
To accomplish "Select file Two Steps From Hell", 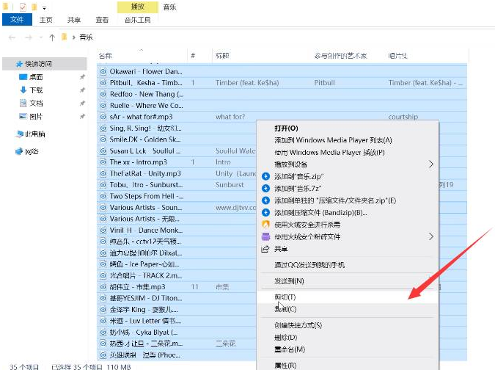I will tap(147, 196).
